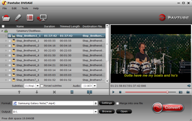Expand the Step_Brothers7_1 row
Screen dimensions: 192x121
coord(6,80)
